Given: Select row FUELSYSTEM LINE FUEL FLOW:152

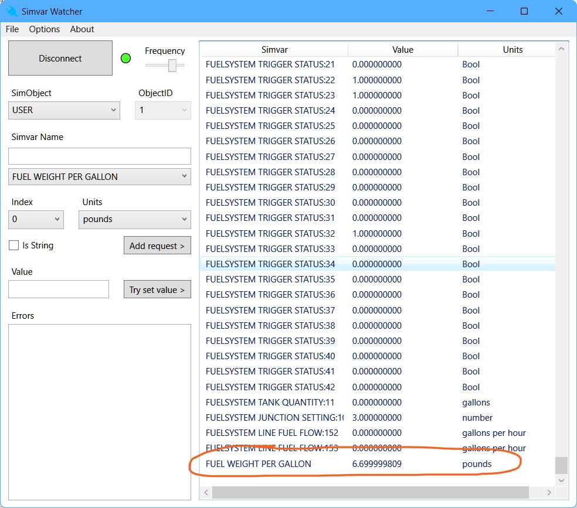Looking at the screenshot, I should [378, 433].
